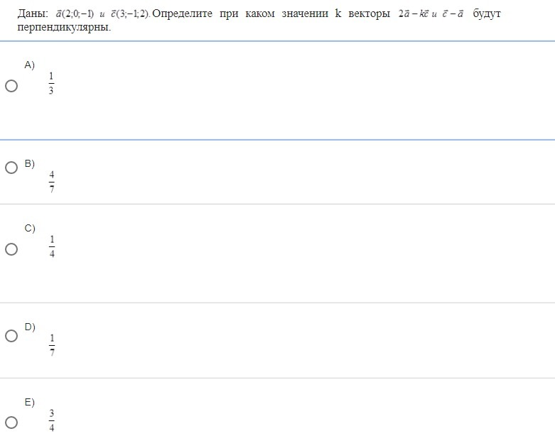
Task: Click the C) option label
Action: (30, 229)
